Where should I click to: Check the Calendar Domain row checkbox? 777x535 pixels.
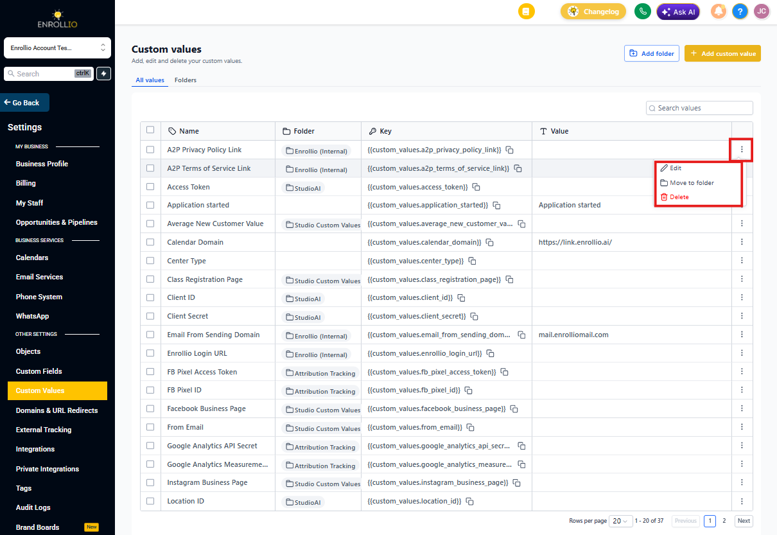coord(150,242)
